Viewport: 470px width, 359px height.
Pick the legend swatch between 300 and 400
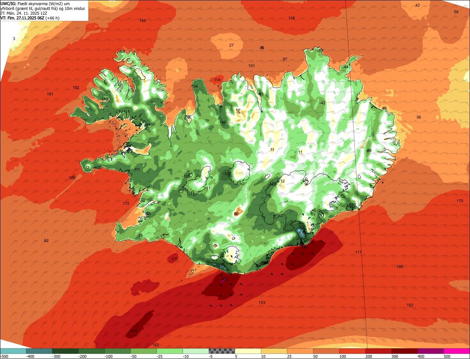pyautogui.click(x=405, y=351)
